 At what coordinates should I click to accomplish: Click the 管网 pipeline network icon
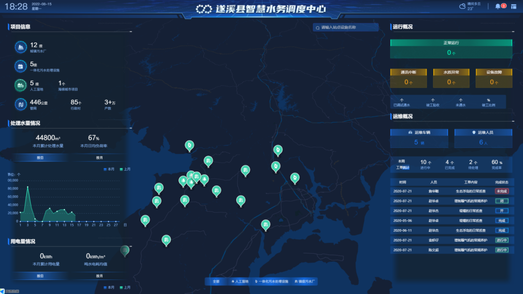click(20, 104)
